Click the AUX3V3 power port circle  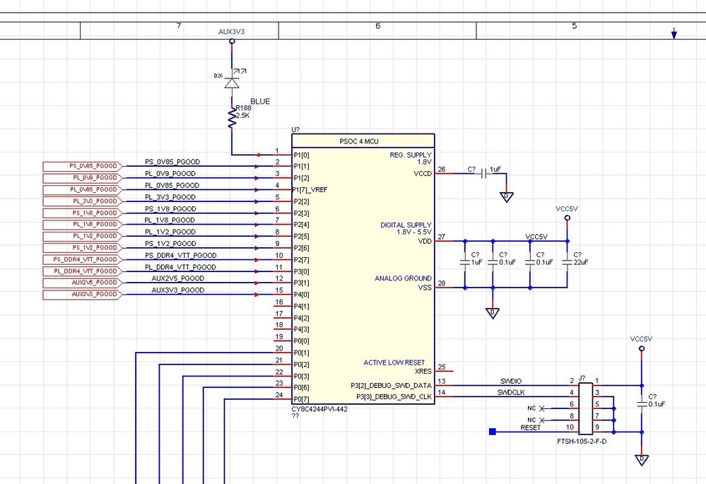coord(232,42)
